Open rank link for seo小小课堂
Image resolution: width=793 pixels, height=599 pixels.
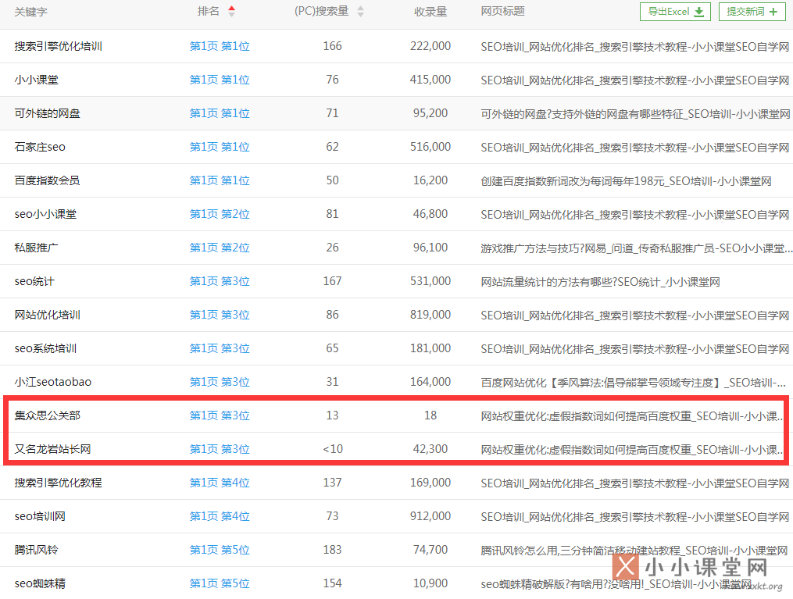tap(220, 214)
